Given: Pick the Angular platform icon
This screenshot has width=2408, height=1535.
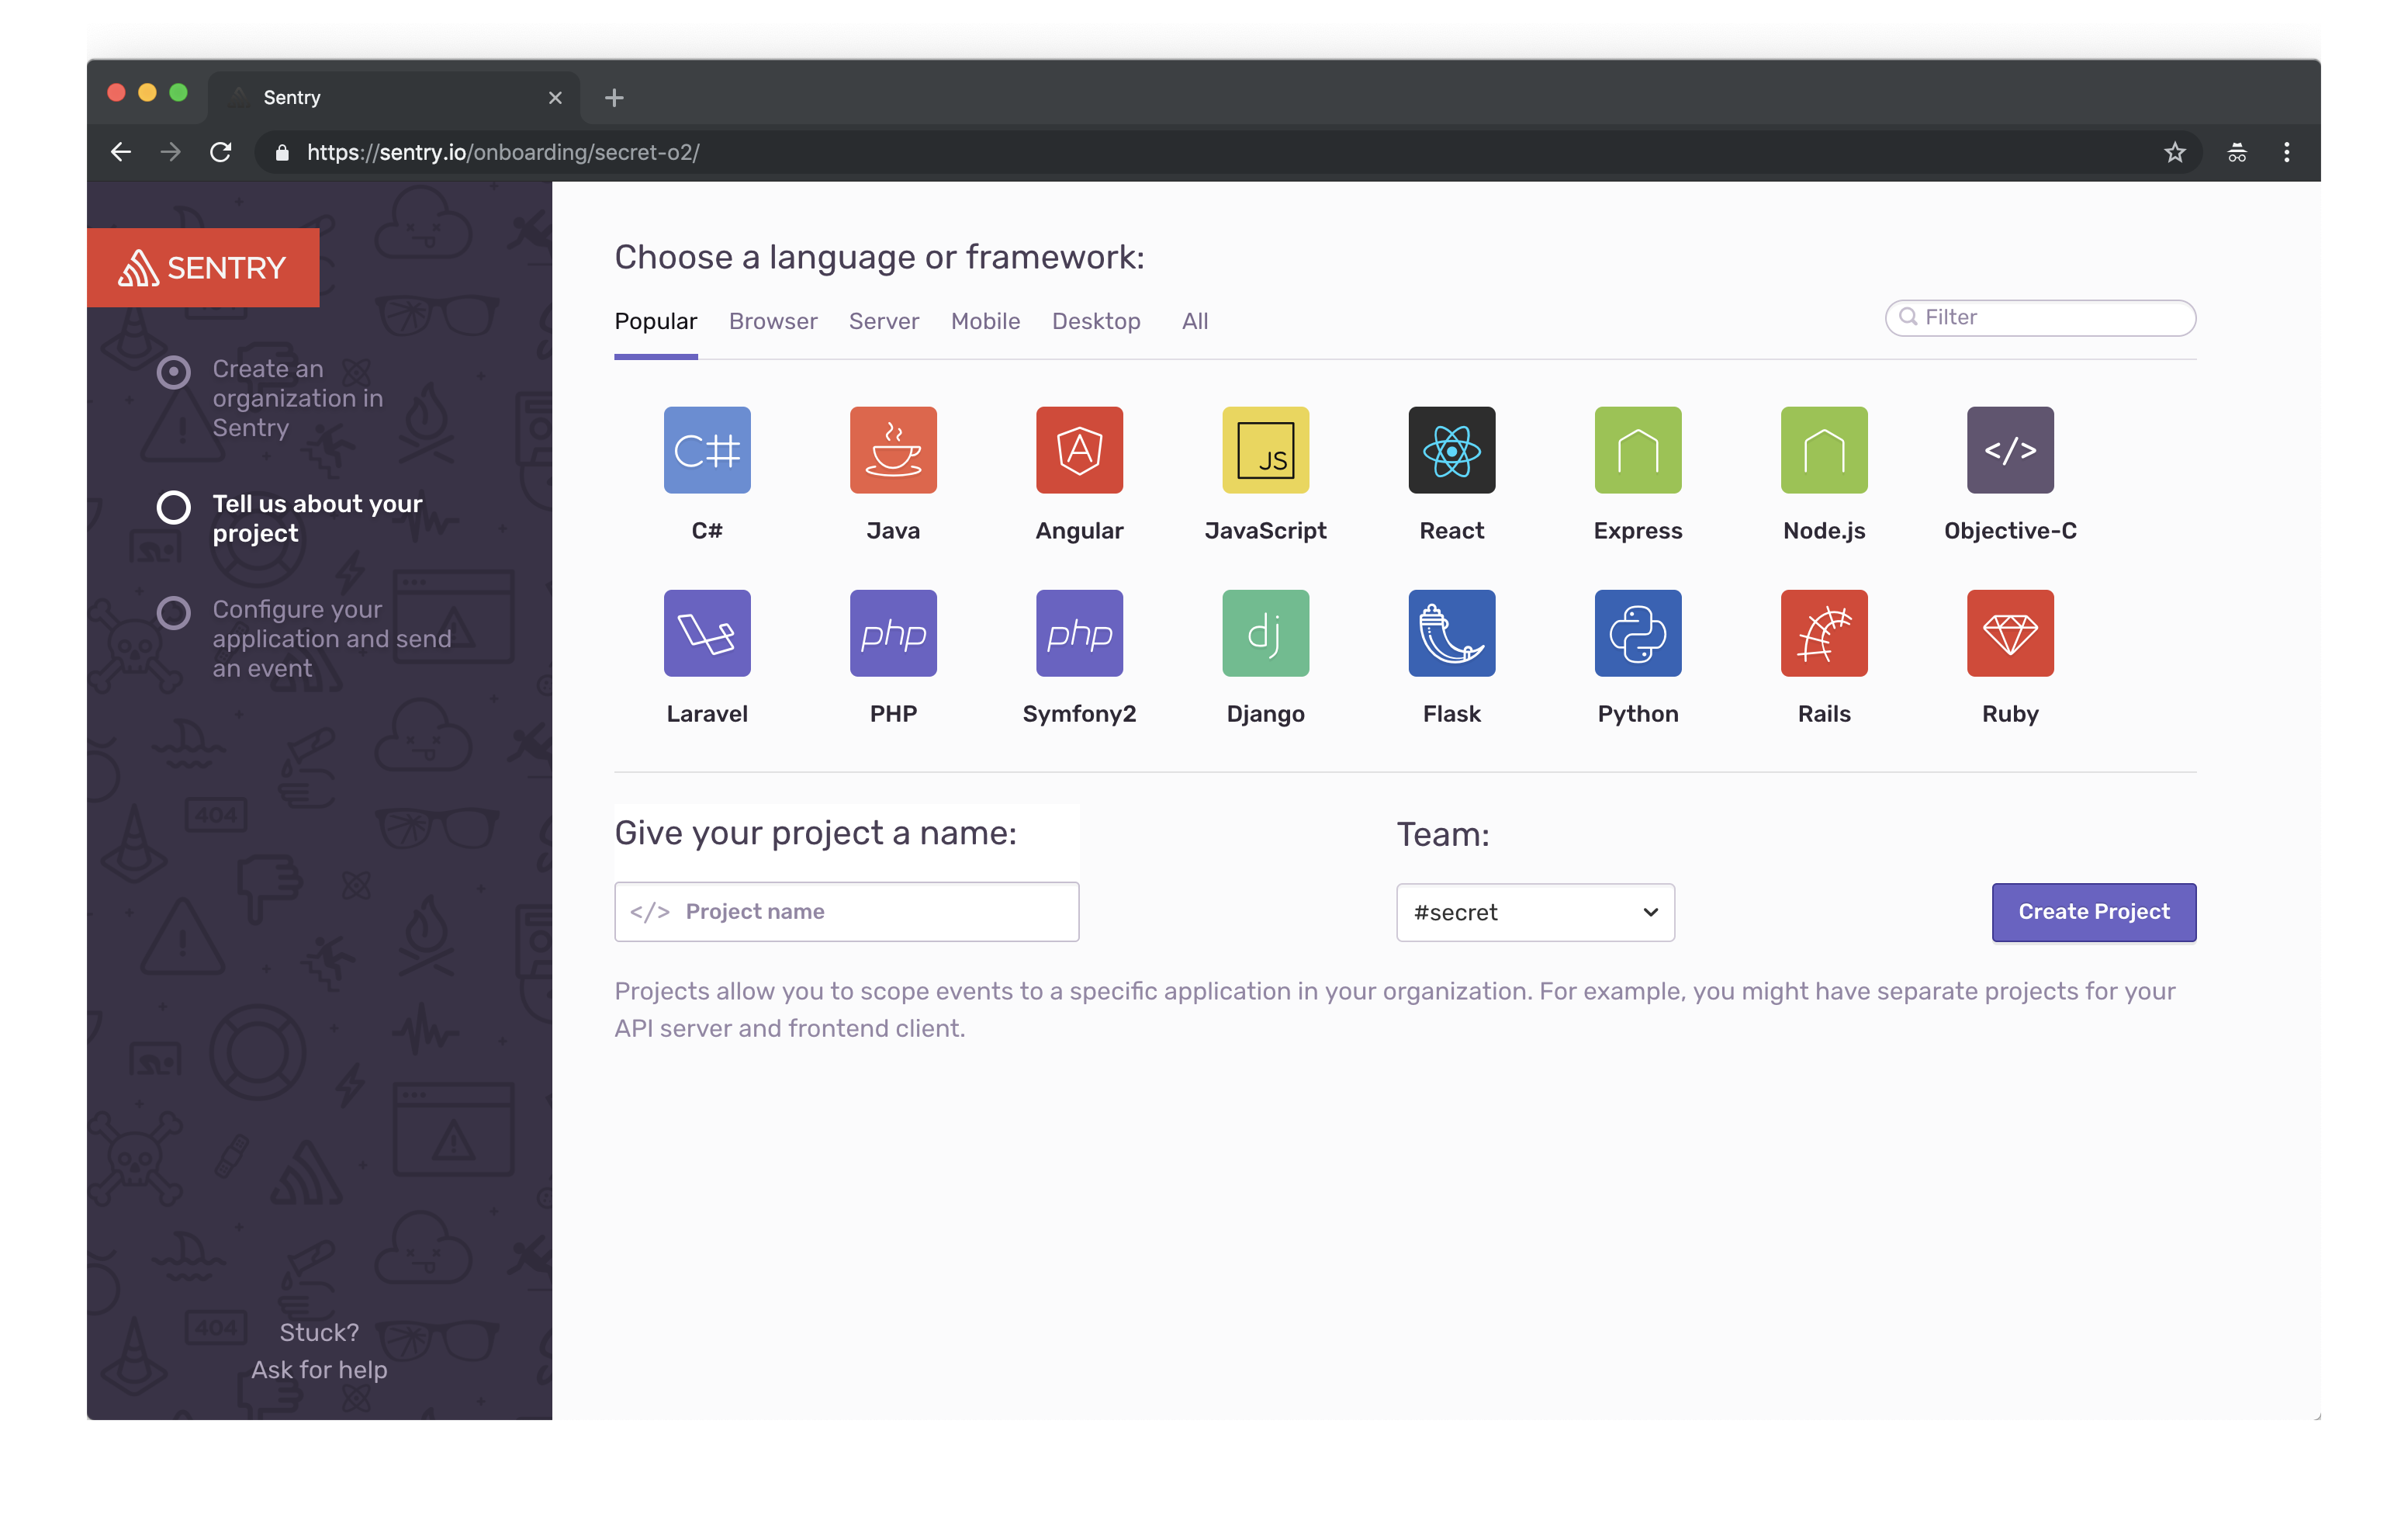Looking at the screenshot, I should (x=1079, y=450).
